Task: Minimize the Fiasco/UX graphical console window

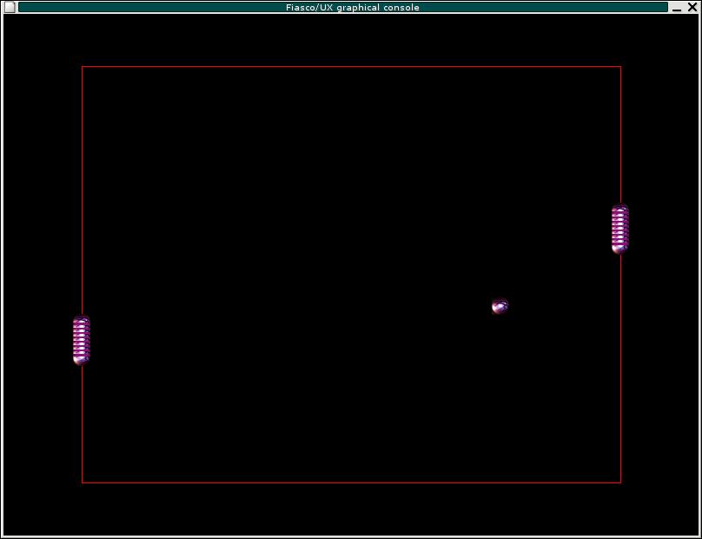Action: click(678, 7)
